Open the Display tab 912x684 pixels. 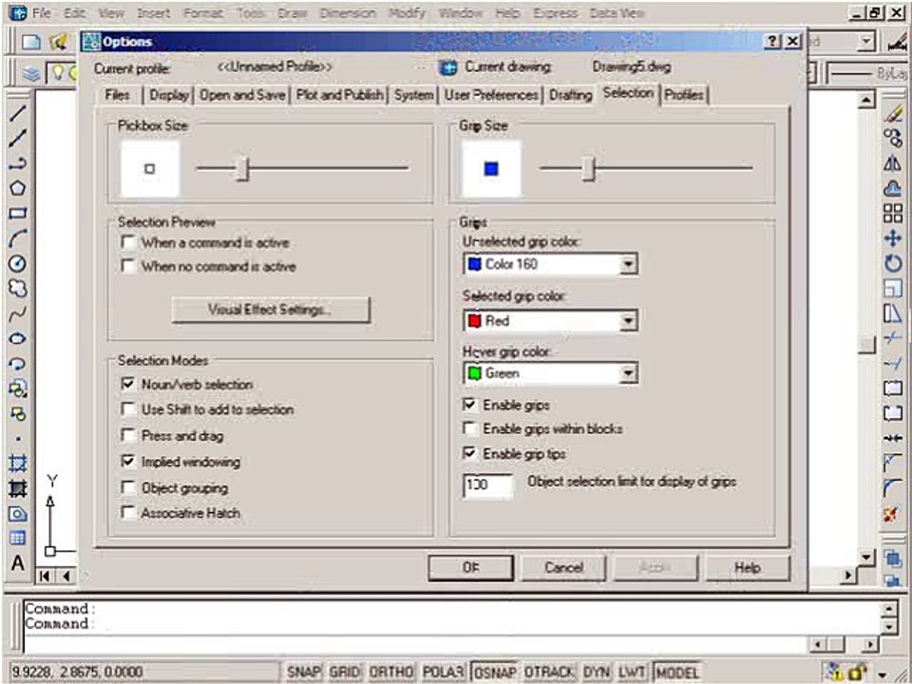[x=169, y=95]
